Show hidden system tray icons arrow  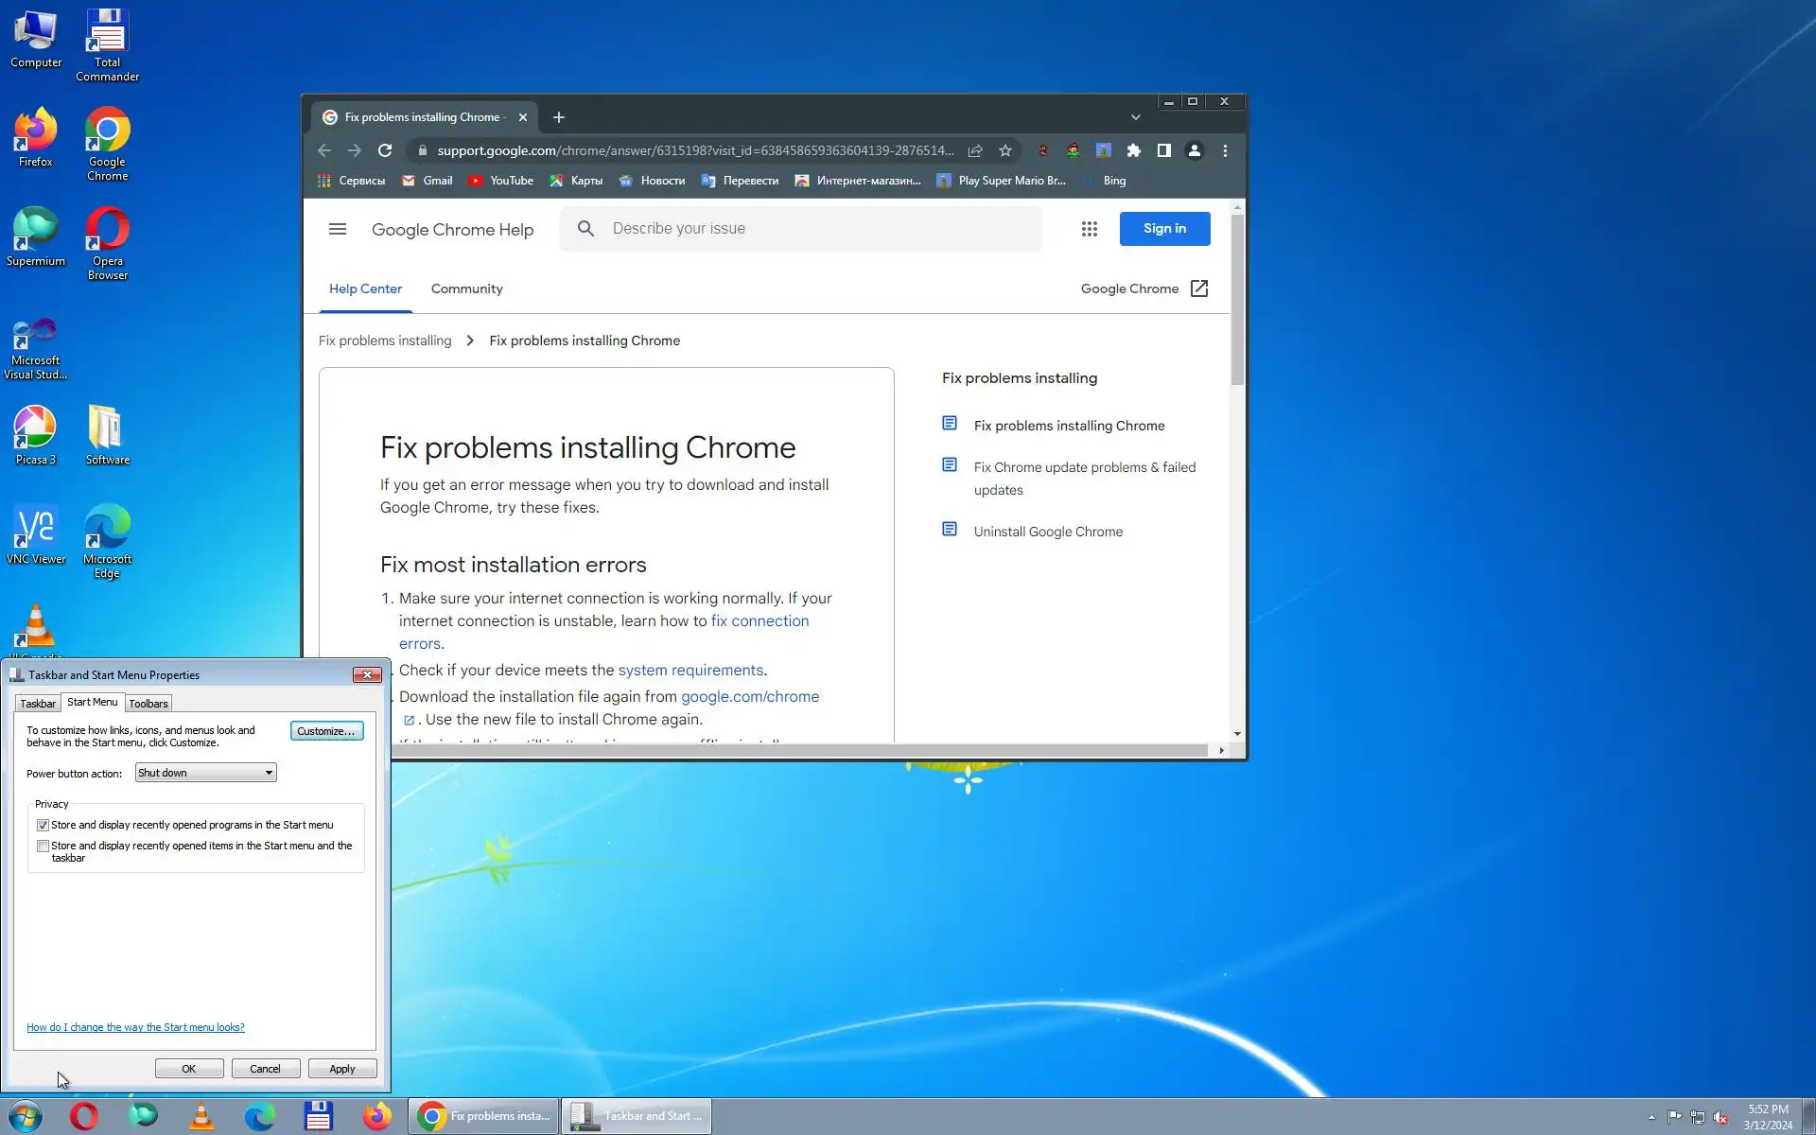[x=1651, y=1117]
